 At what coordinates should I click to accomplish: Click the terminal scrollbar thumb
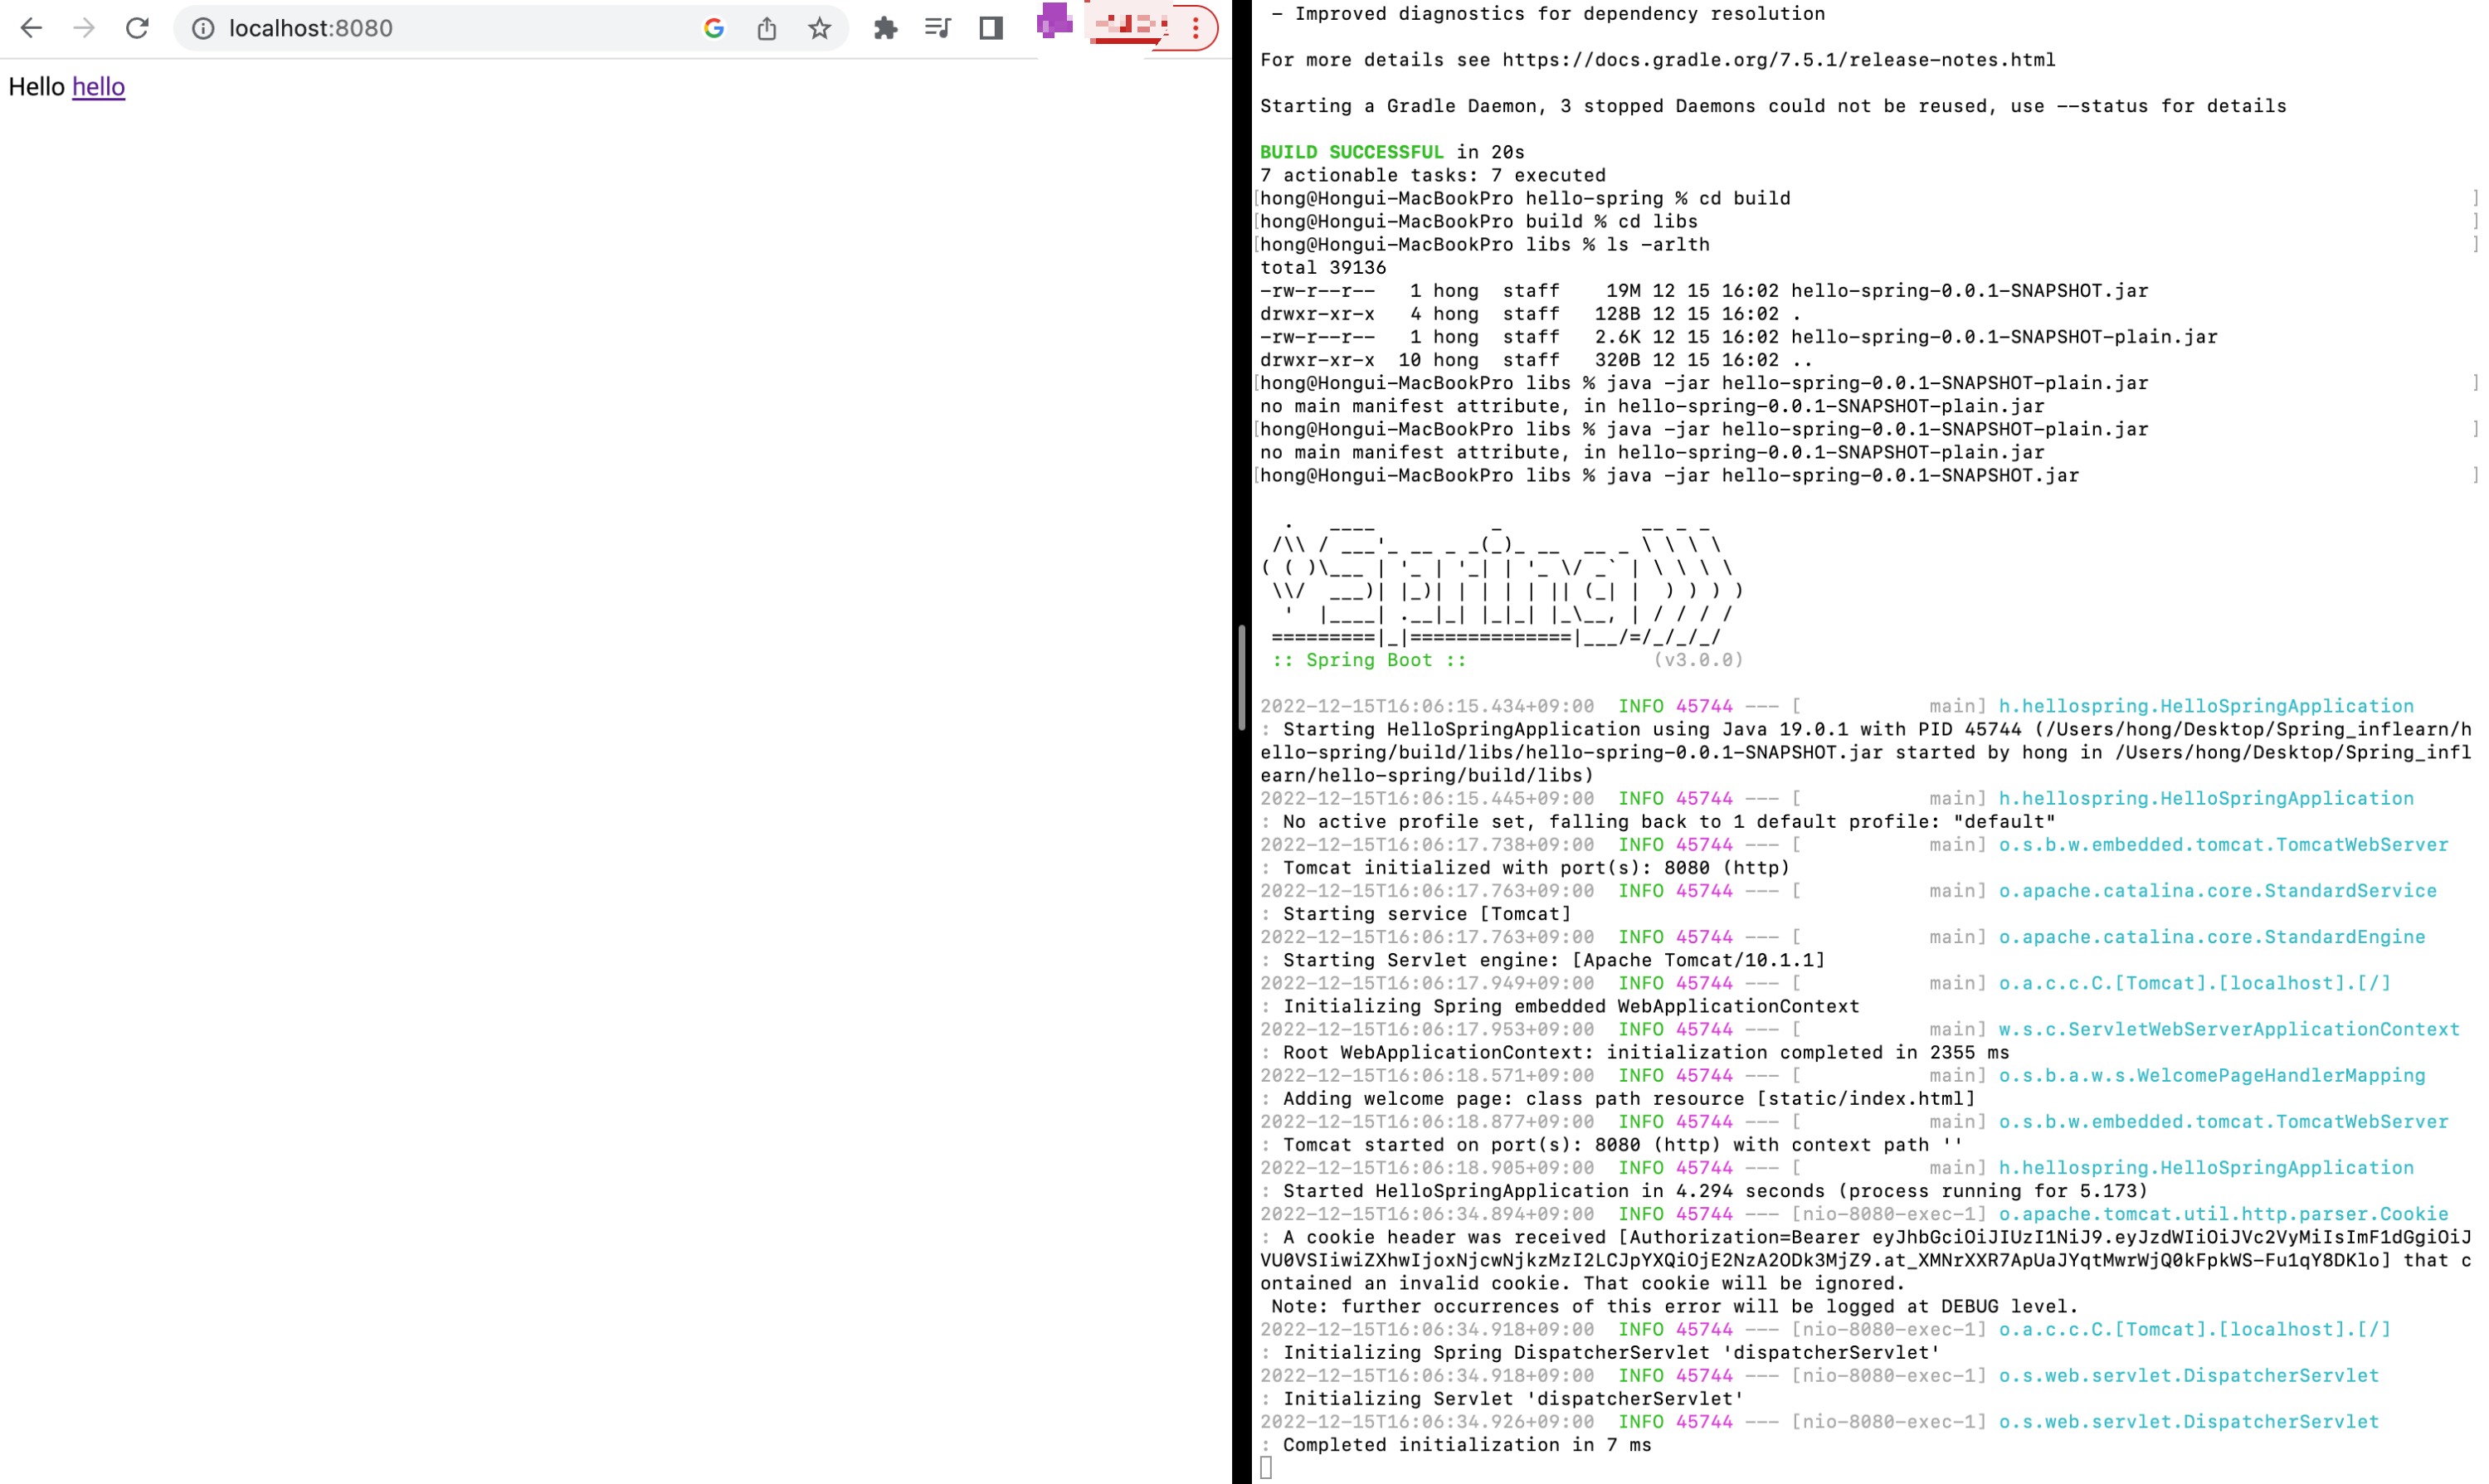tap(1241, 677)
